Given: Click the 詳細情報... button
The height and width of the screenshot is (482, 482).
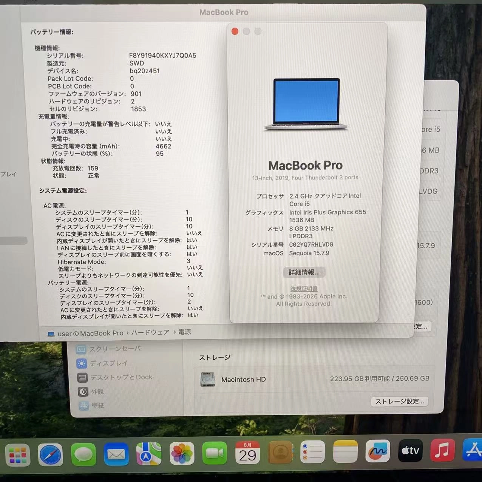Looking at the screenshot, I should pos(304,272).
